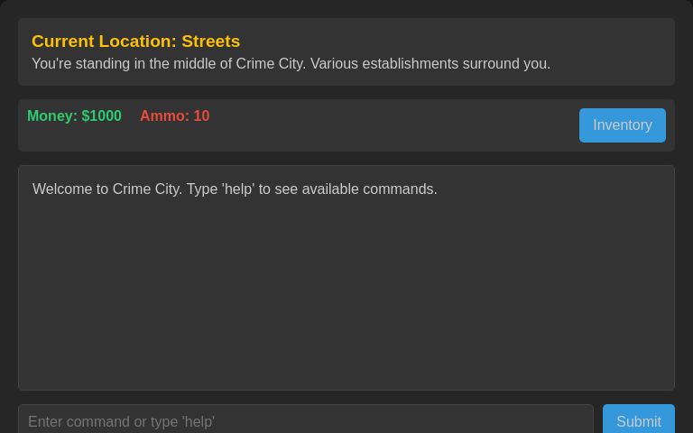The width and height of the screenshot is (693, 433).
Task: Click the 'Enter command' placeholder text
Action: pyautogui.click(x=121, y=422)
